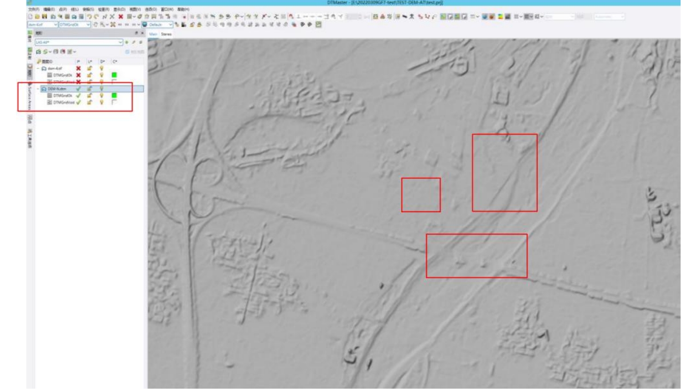Screen dimensions: 681x390
Task: Collapse the dsm-4.sif tree node
Action: click(x=38, y=69)
